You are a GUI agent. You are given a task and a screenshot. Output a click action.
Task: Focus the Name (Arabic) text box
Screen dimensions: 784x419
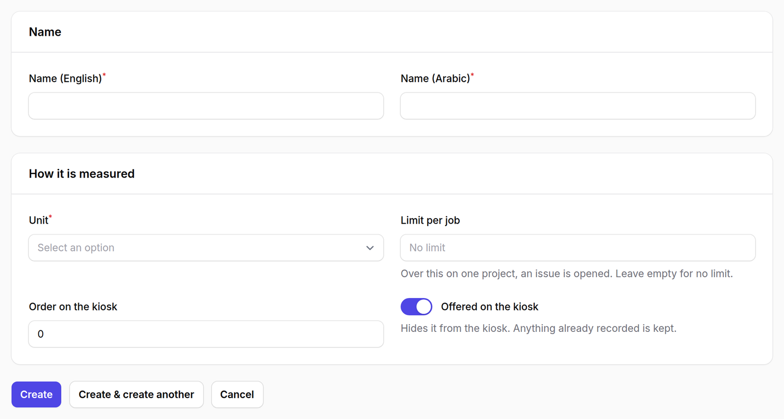tap(578, 106)
